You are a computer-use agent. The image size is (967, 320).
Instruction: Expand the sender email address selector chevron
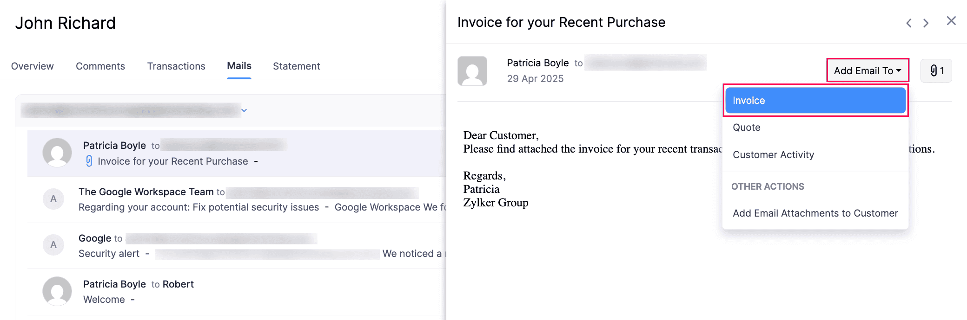coord(244,110)
